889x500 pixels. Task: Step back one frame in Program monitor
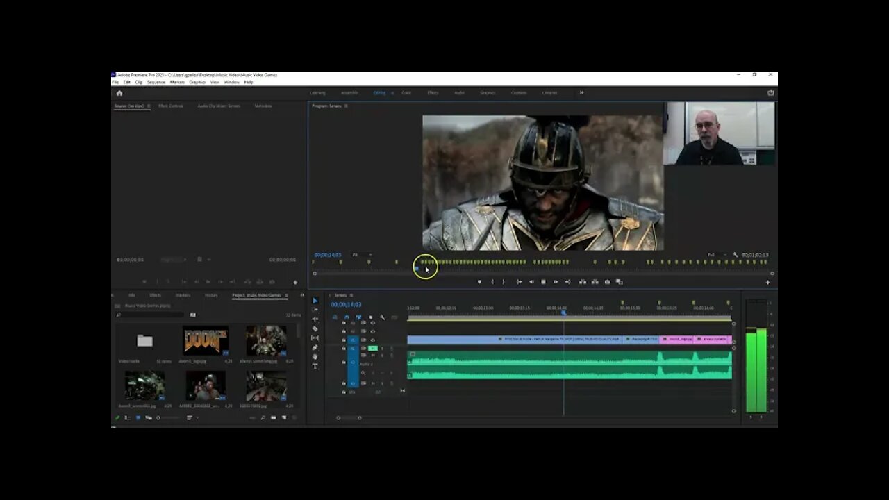[531, 282]
